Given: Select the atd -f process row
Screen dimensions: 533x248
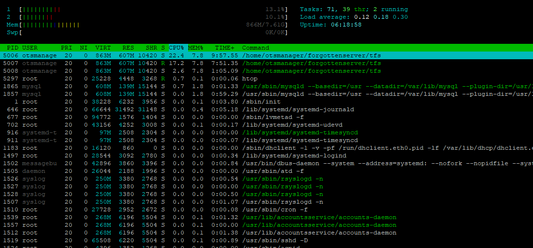Looking at the screenshot, I should point(266,171).
